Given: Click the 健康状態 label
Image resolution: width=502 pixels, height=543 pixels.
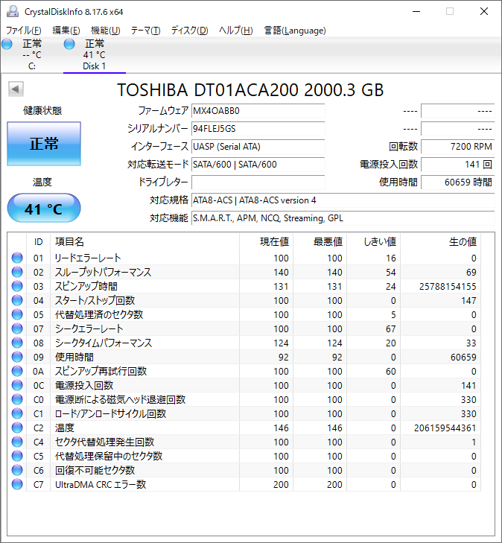Looking at the screenshot, I should [42, 111].
